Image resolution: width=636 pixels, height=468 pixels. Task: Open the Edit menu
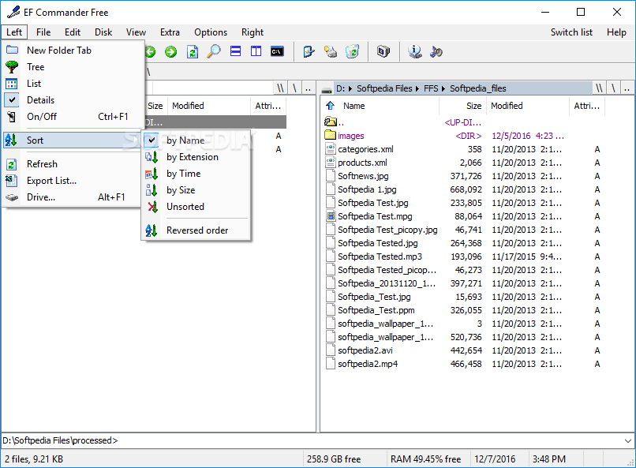[x=73, y=32]
